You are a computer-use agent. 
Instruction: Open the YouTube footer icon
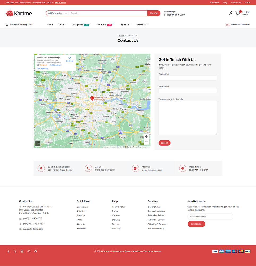coord(29,251)
